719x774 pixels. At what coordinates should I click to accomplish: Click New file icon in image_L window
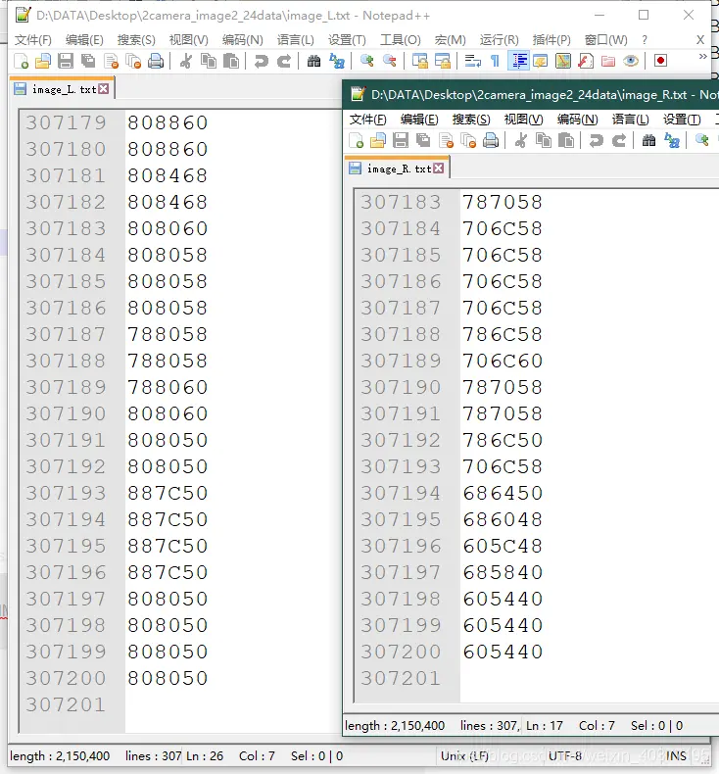[x=21, y=61]
